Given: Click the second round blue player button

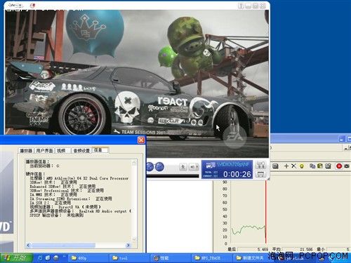Looking at the screenshot, I should click(159, 167).
